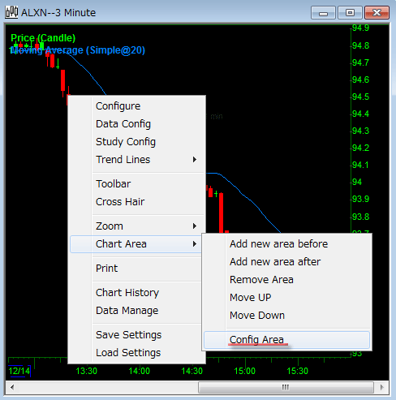Select Print from the menu
Screen dimensions: 396x400
(107, 269)
